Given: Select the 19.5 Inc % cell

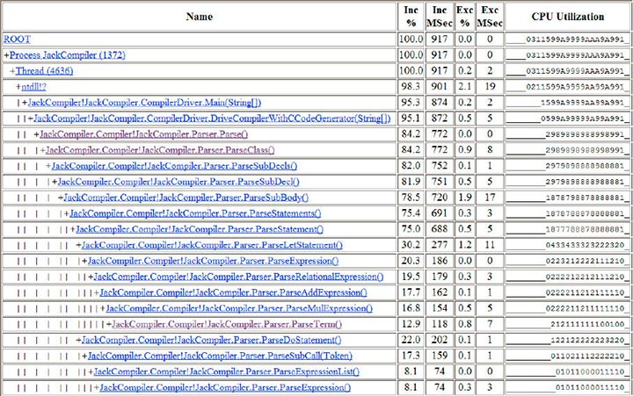Looking at the screenshot, I should pos(411,277).
